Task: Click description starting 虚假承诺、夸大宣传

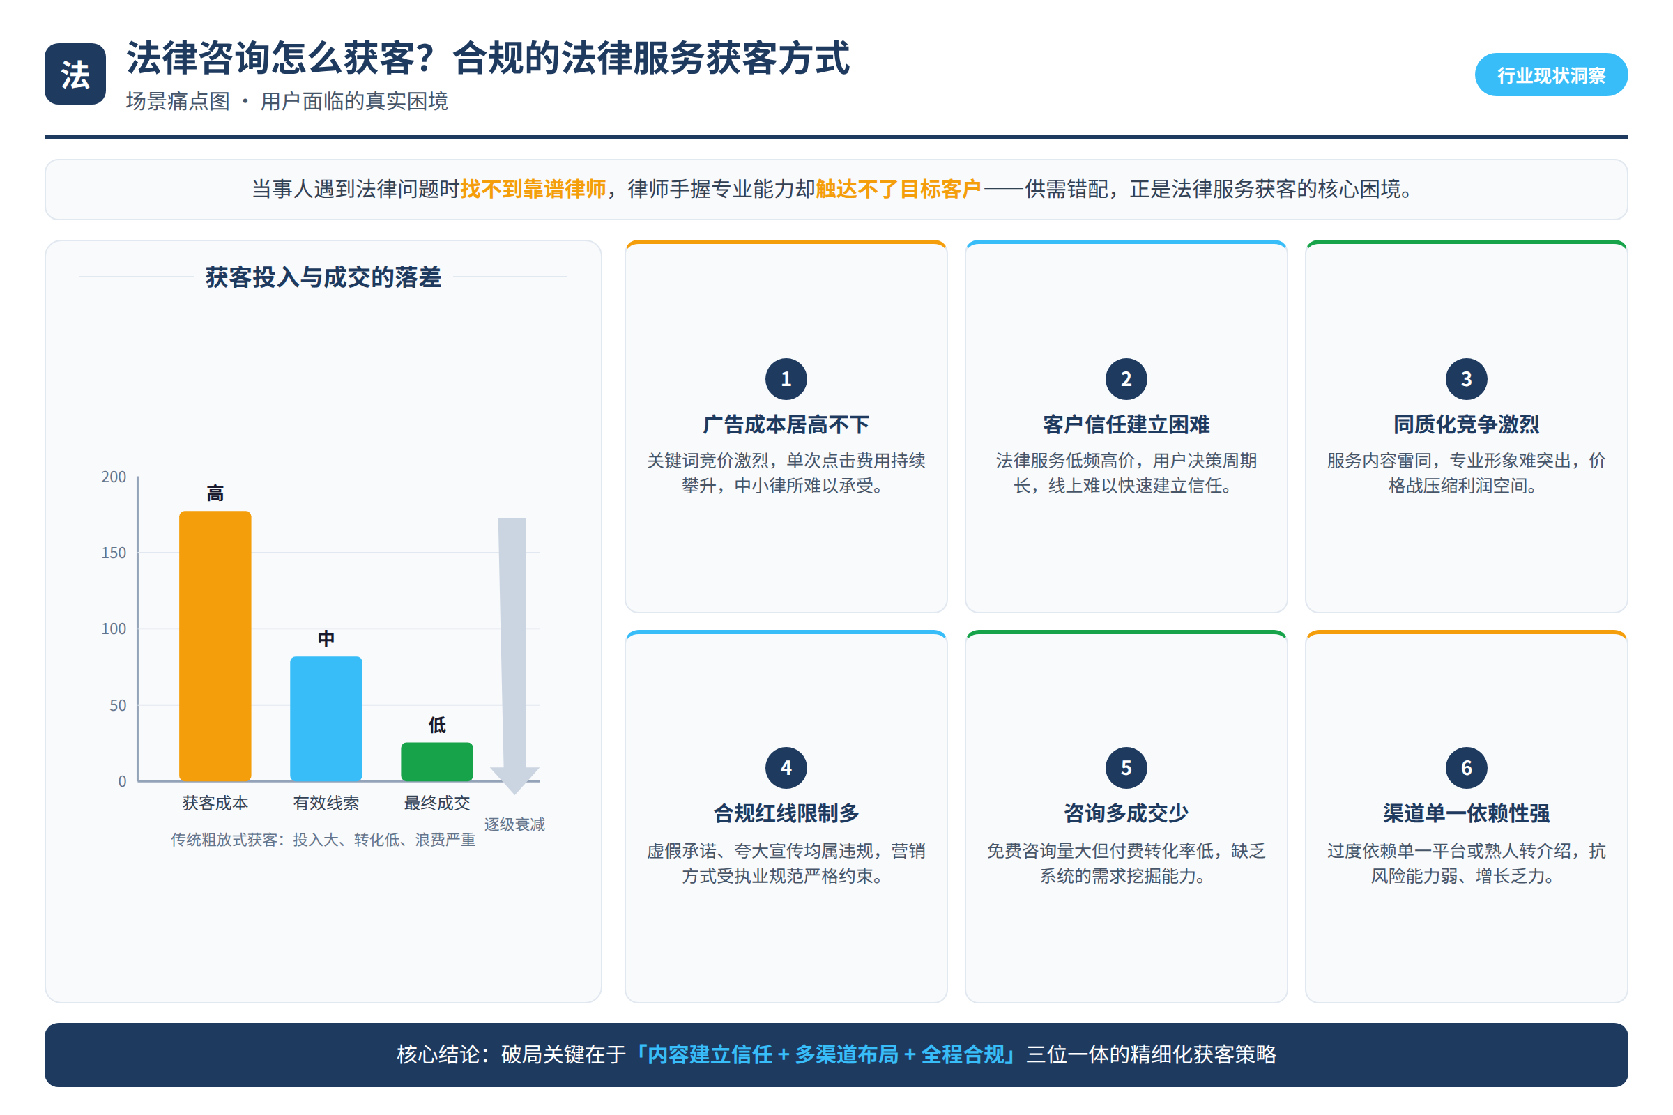Action: pos(786,863)
